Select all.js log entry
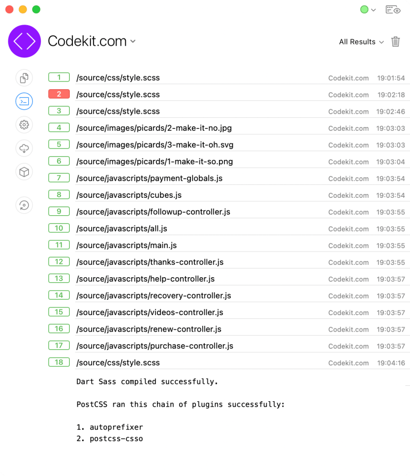410x476 pixels. point(243,229)
